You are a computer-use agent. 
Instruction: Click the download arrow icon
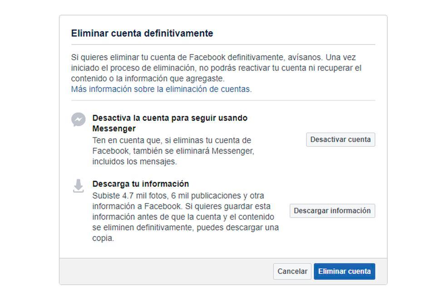click(79, 186)
